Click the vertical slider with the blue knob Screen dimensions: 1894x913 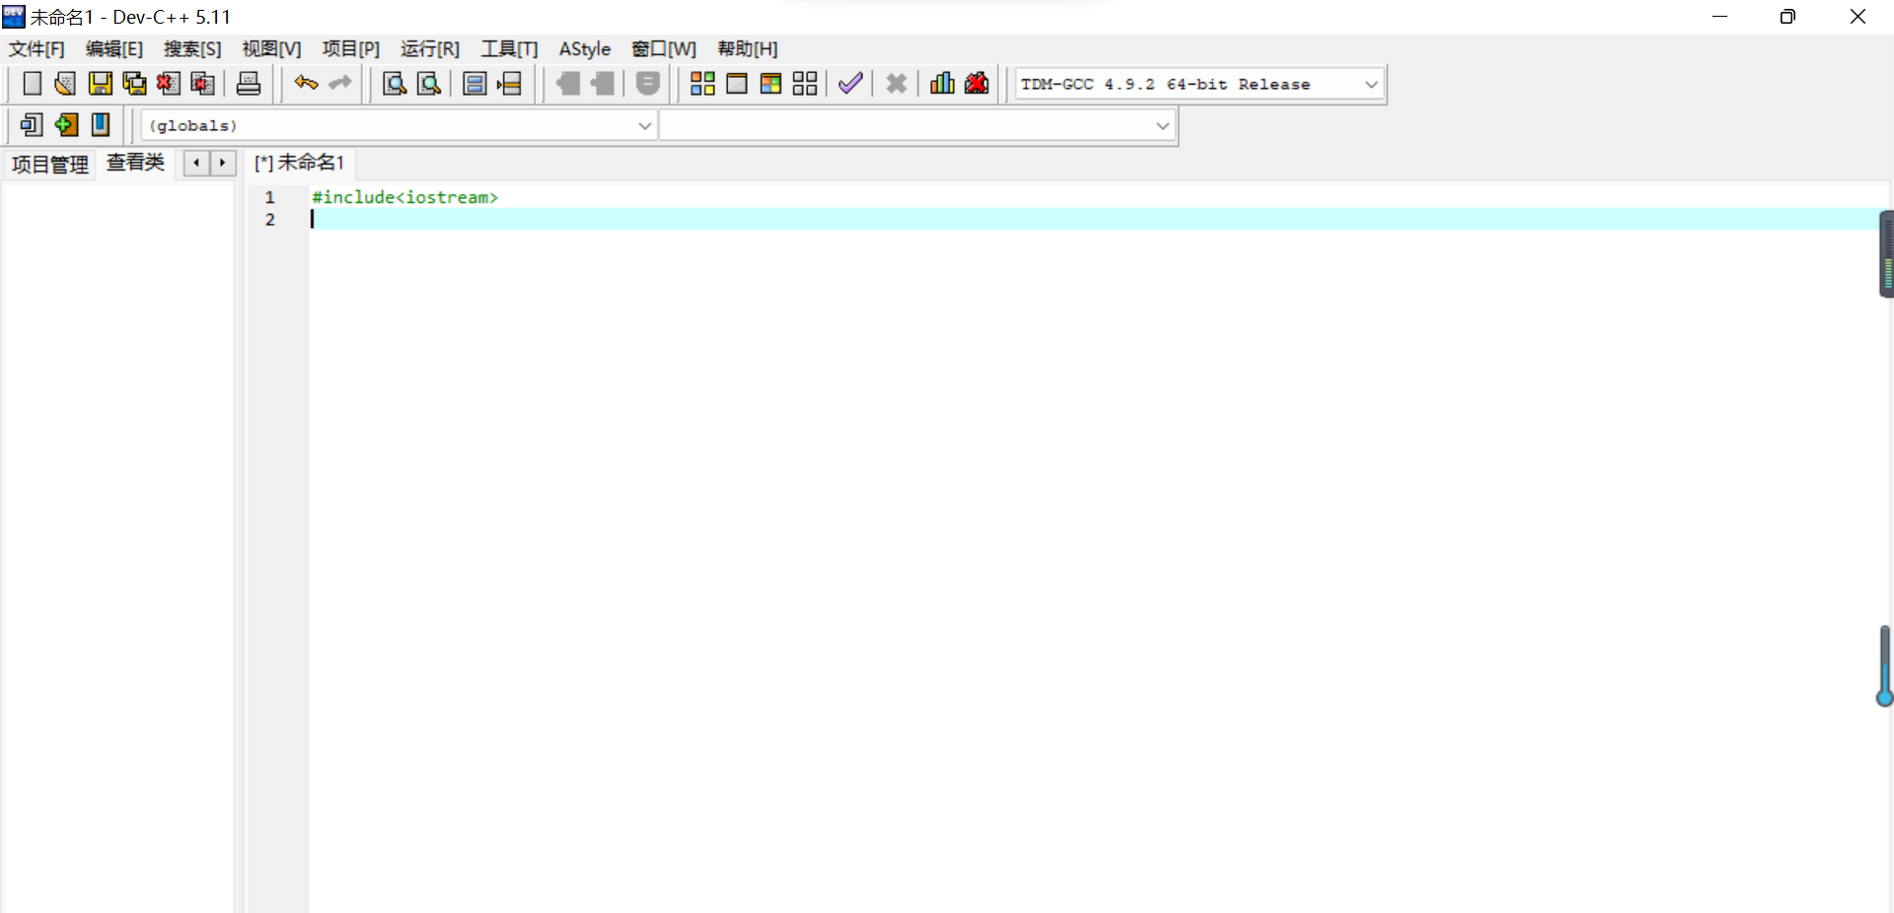1884,667
